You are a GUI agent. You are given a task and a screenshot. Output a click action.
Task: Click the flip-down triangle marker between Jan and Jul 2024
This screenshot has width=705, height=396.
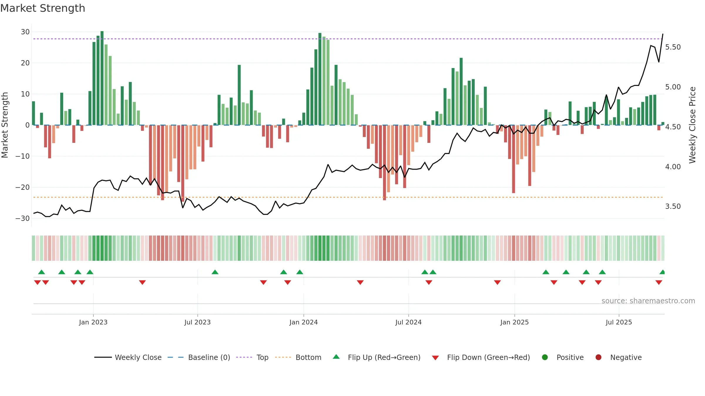tap(360, 282)
